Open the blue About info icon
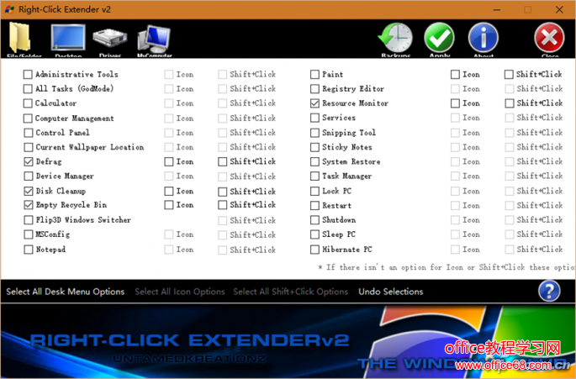The width and height of the screenshot is (576, 379). [484, 39]
